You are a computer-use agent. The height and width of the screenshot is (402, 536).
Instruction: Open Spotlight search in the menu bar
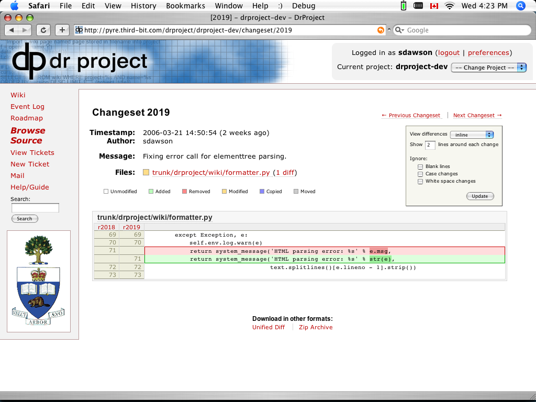520,6
